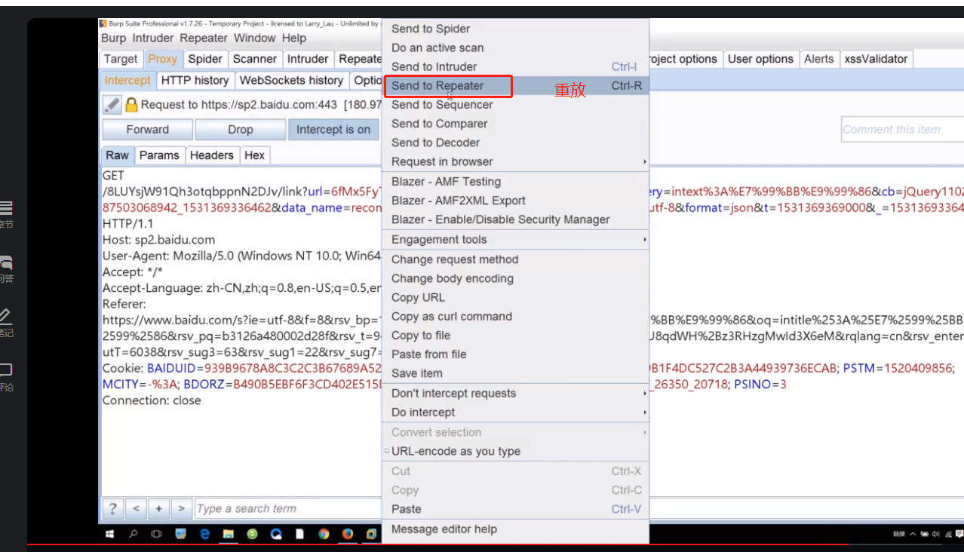Select Blazer - AMF Testing
The height and width of the screenshot is (552, 964).
click(x=515, y=182)
